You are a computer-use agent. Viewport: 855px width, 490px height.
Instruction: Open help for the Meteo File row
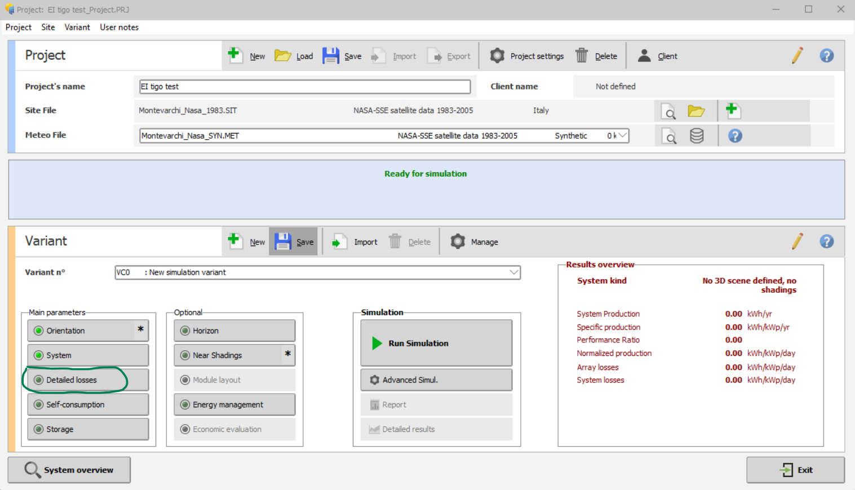(x=735, y=136)
